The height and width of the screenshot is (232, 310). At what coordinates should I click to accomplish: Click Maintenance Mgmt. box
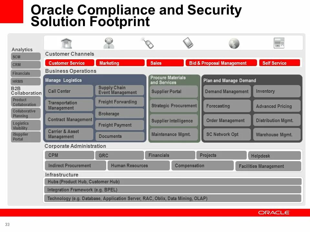[x=174, y=134]
